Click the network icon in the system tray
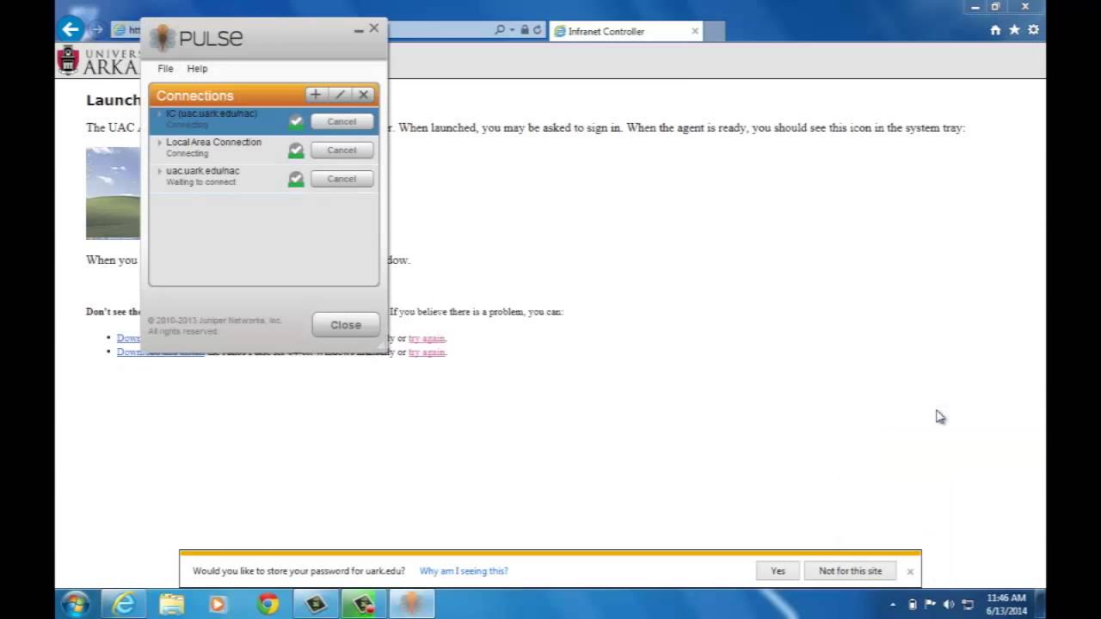 (968, 604)
